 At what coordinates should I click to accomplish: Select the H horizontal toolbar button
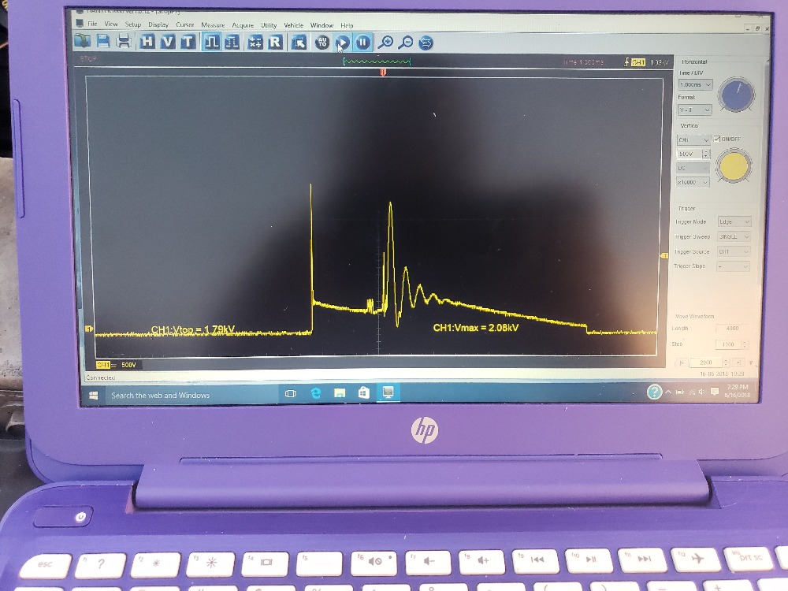pyautogui.click(x=147, y=42)
